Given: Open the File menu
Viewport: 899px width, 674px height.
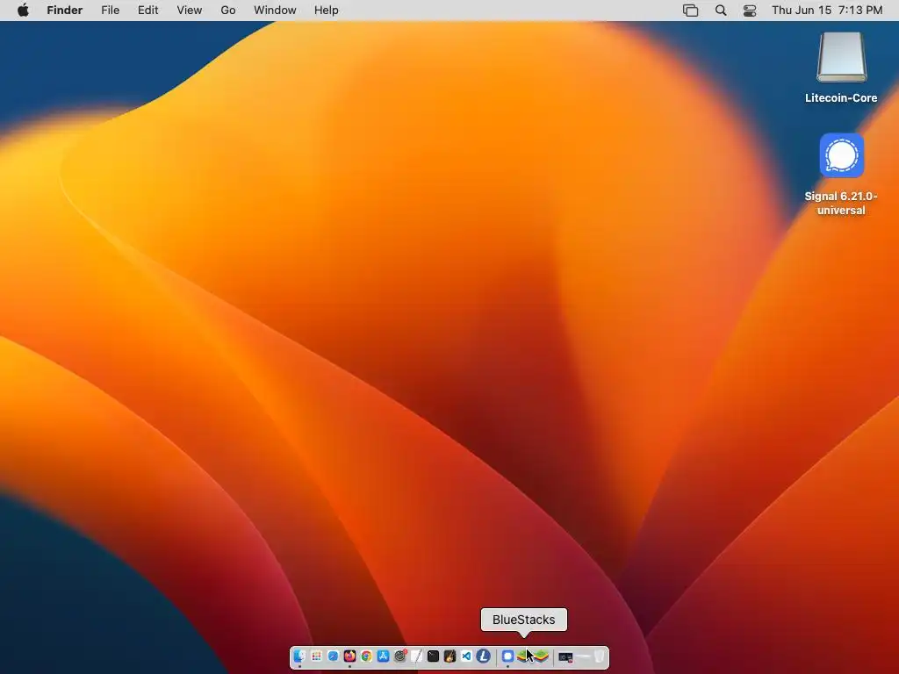Looking at the screenshot, I should [110, 11].
